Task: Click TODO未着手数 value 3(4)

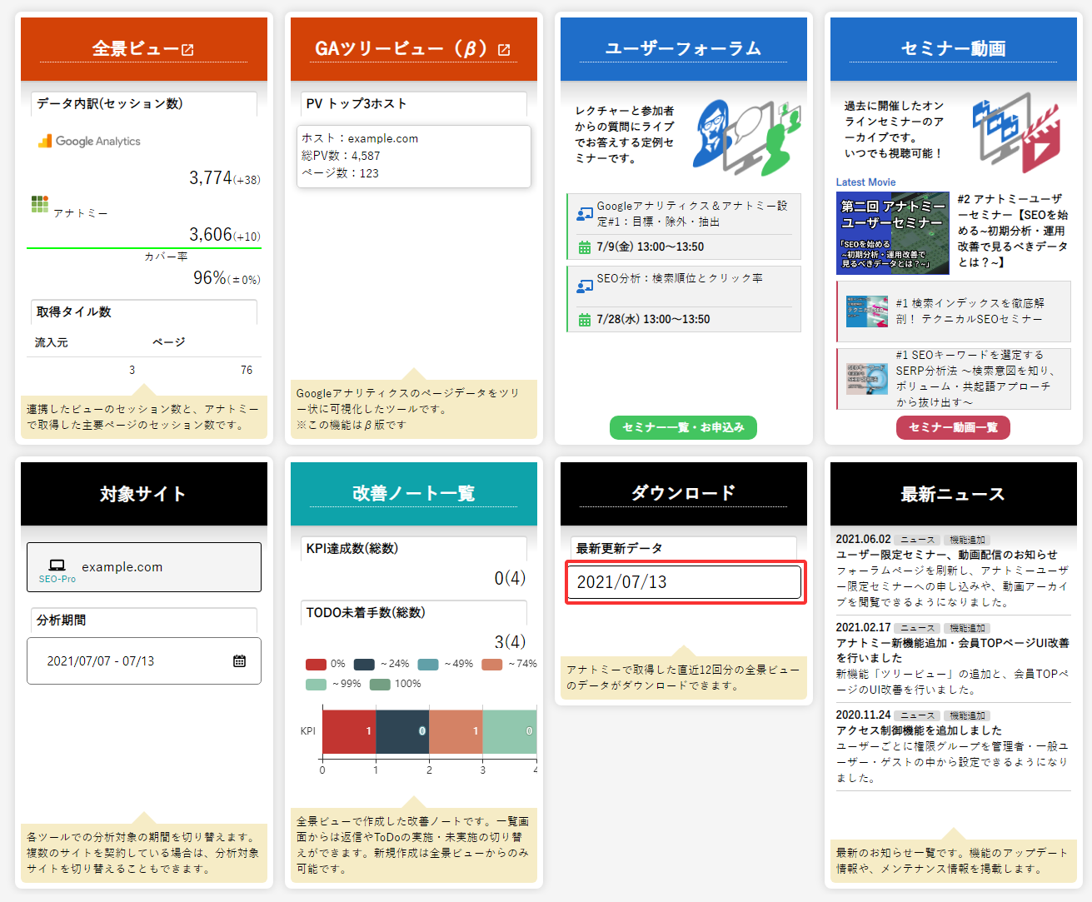Action: [510, 642]
